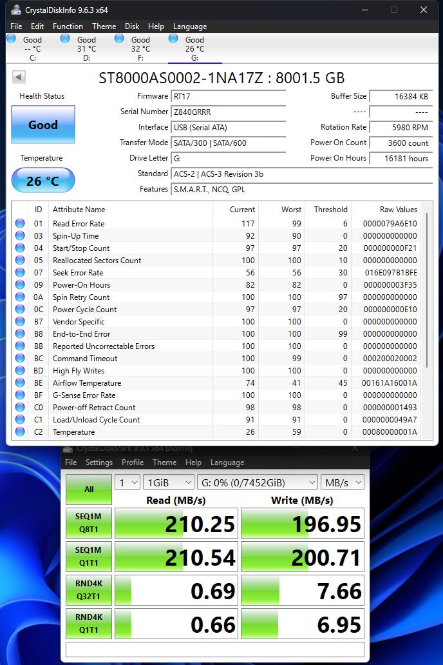Screen dimensions: 443x665
Task: Click the SMART attribute list scrollbar
Action: coord(427,290)
